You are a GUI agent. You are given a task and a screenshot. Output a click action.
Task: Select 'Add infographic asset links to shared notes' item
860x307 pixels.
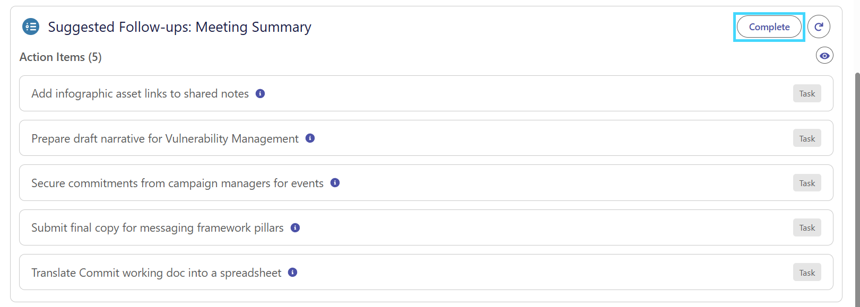pos(426,93)
